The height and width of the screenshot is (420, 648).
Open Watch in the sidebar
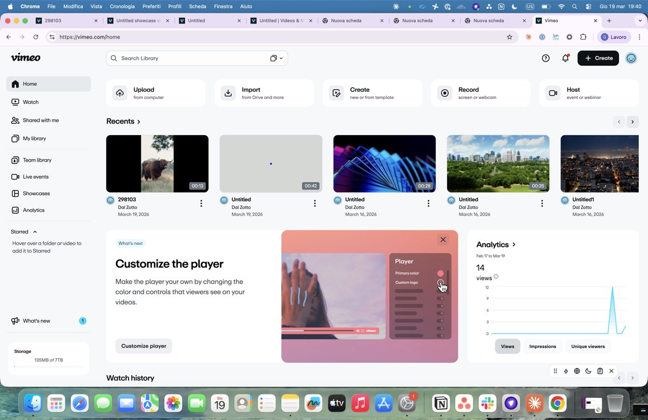pyautogui.click(x=49, y=102)
